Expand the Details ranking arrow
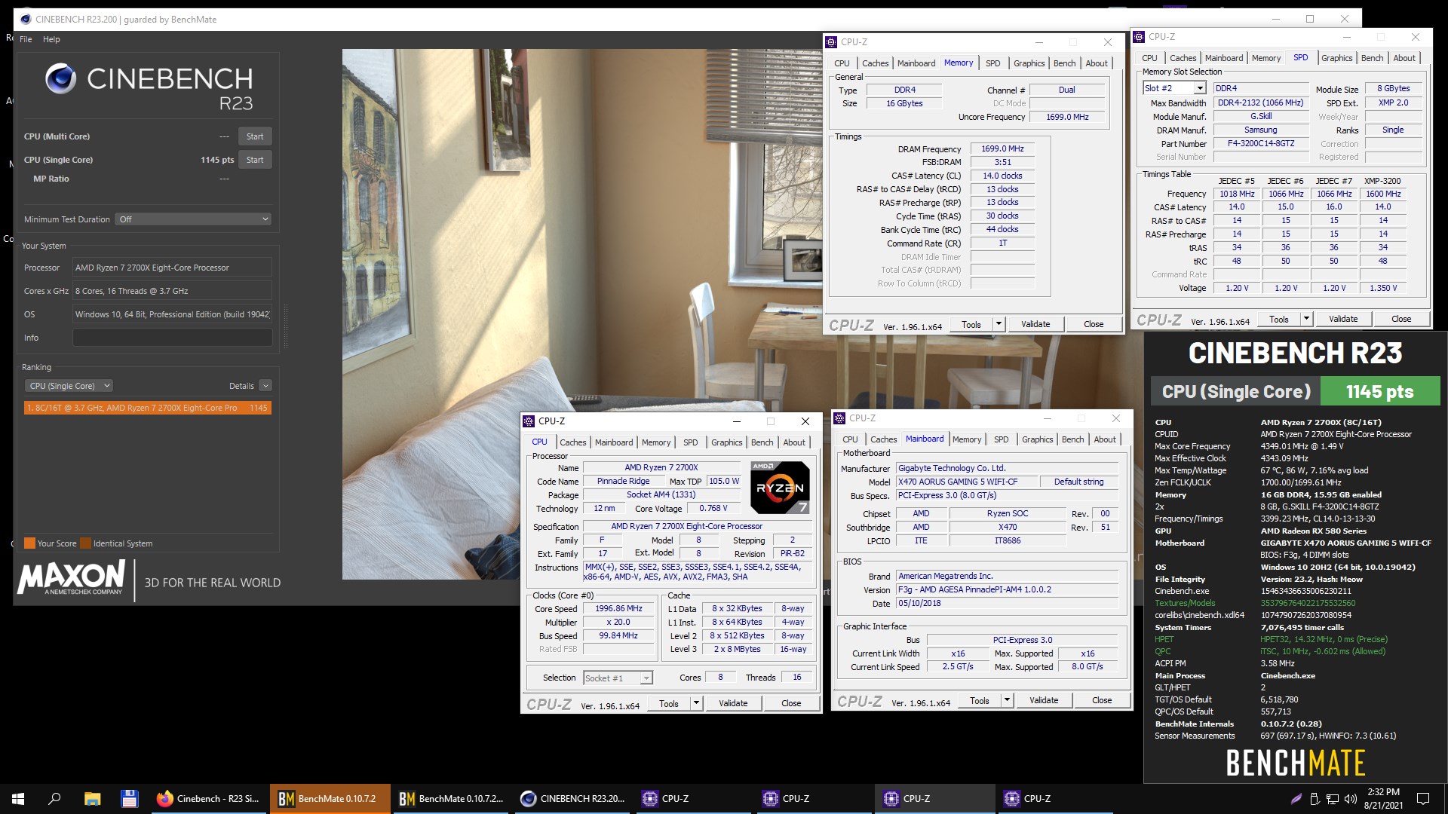The width and height of the screenshot is (1448, 814). pos(265,386)
